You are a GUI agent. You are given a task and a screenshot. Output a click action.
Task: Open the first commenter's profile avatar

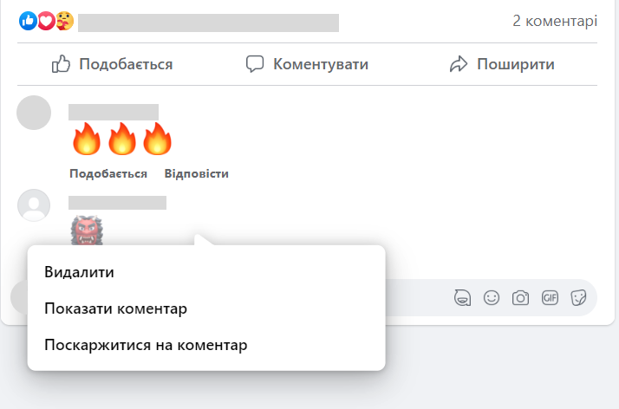pyautogui.click(x=34, y=114)
